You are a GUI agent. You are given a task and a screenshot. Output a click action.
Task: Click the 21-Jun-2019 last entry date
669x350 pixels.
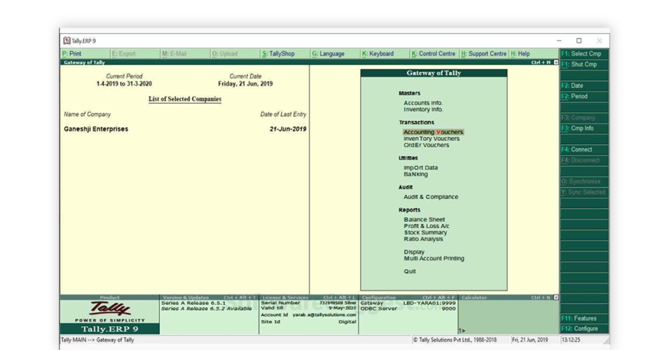tap(288, 129)
